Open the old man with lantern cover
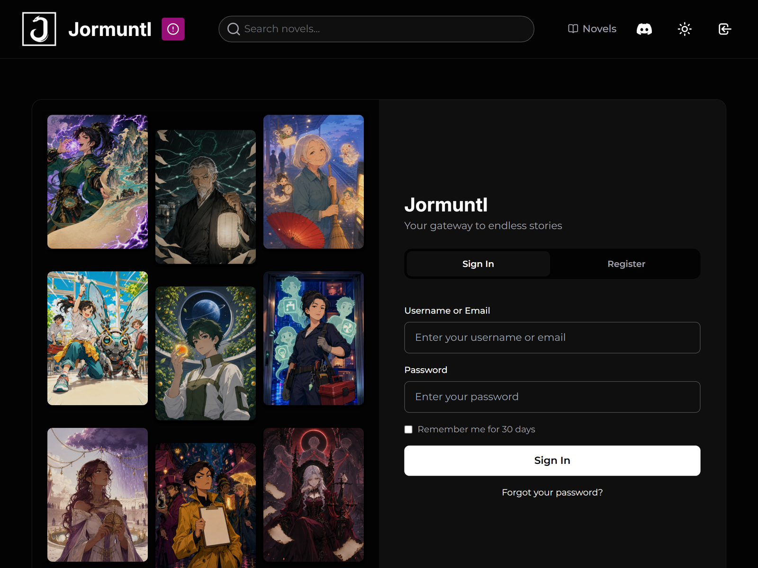The width and height of the screenshot is (758, 568). (x=206, y=197)
